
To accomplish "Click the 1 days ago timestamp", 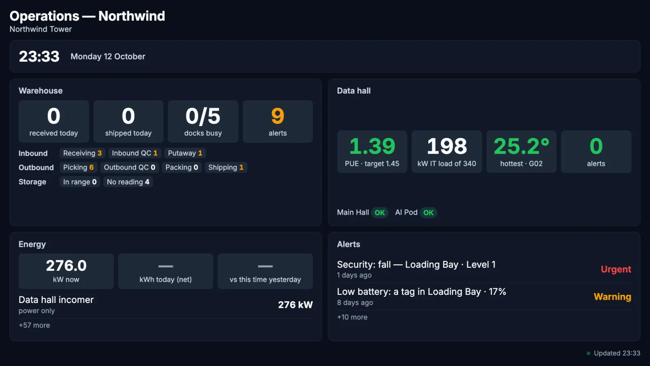I will (354, 275).
